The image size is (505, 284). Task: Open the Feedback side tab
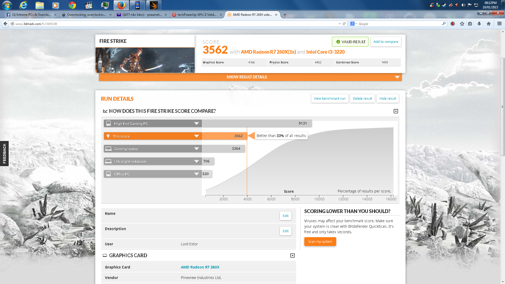click(x=4, y=154)
